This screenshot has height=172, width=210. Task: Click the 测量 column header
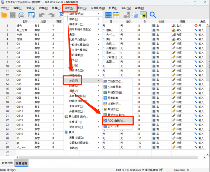pyautogui.click(x=183, y=21)
